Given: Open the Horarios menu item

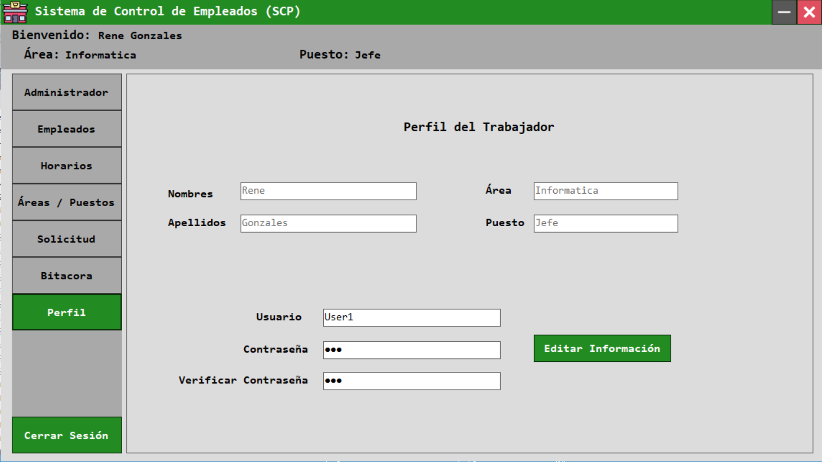Looking at the screenshot, I should click(67, 165).
